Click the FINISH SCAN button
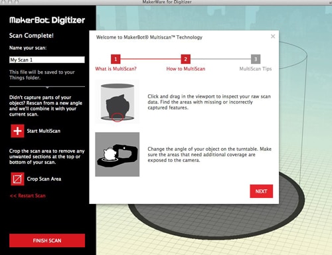332x255 pixels. pos(47,240)
